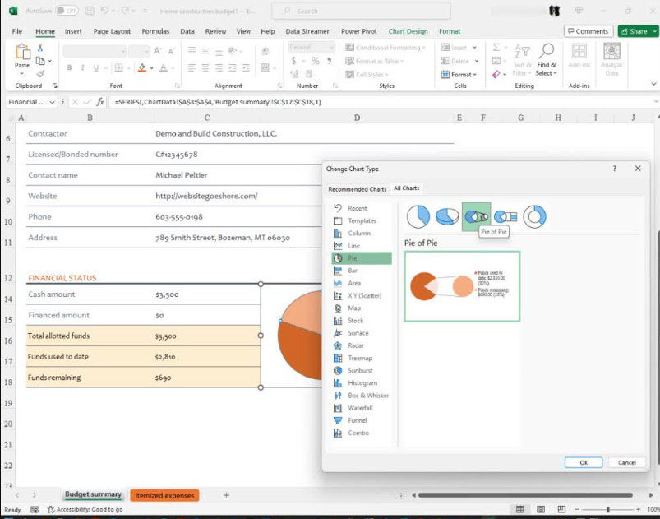Click the Save icon in title bar
660x519 pixels.
pyautogui.click(x=90, y=11)
